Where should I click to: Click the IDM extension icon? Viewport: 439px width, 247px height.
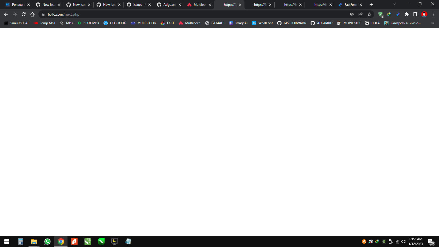[x=389, y=14]
